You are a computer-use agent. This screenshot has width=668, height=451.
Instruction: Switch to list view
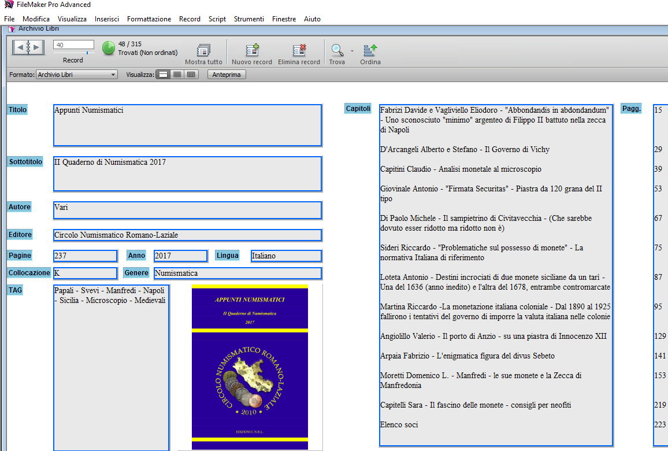[177, 75]
